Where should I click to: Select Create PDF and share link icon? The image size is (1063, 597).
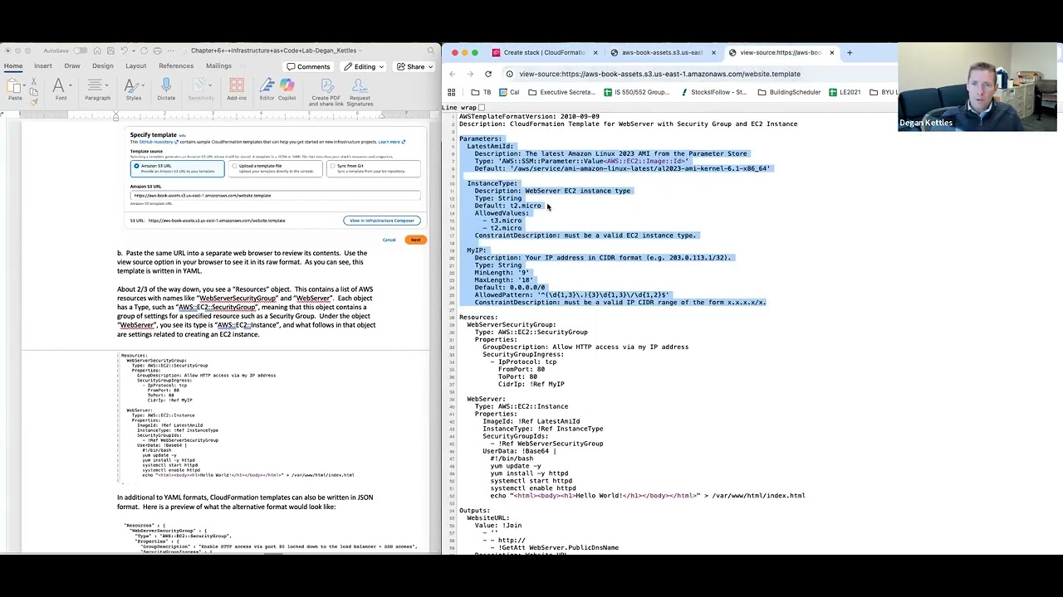tap(326, 85)
